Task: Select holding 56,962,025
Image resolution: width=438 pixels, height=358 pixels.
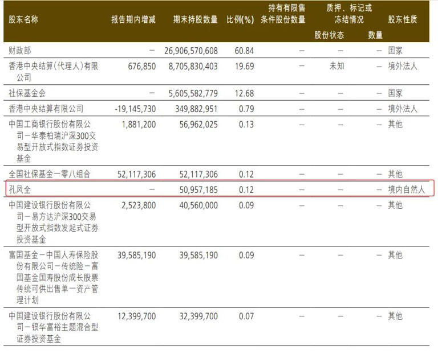Action: point(198,124)
